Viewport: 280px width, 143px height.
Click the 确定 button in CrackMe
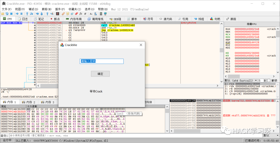click(100, 74)
